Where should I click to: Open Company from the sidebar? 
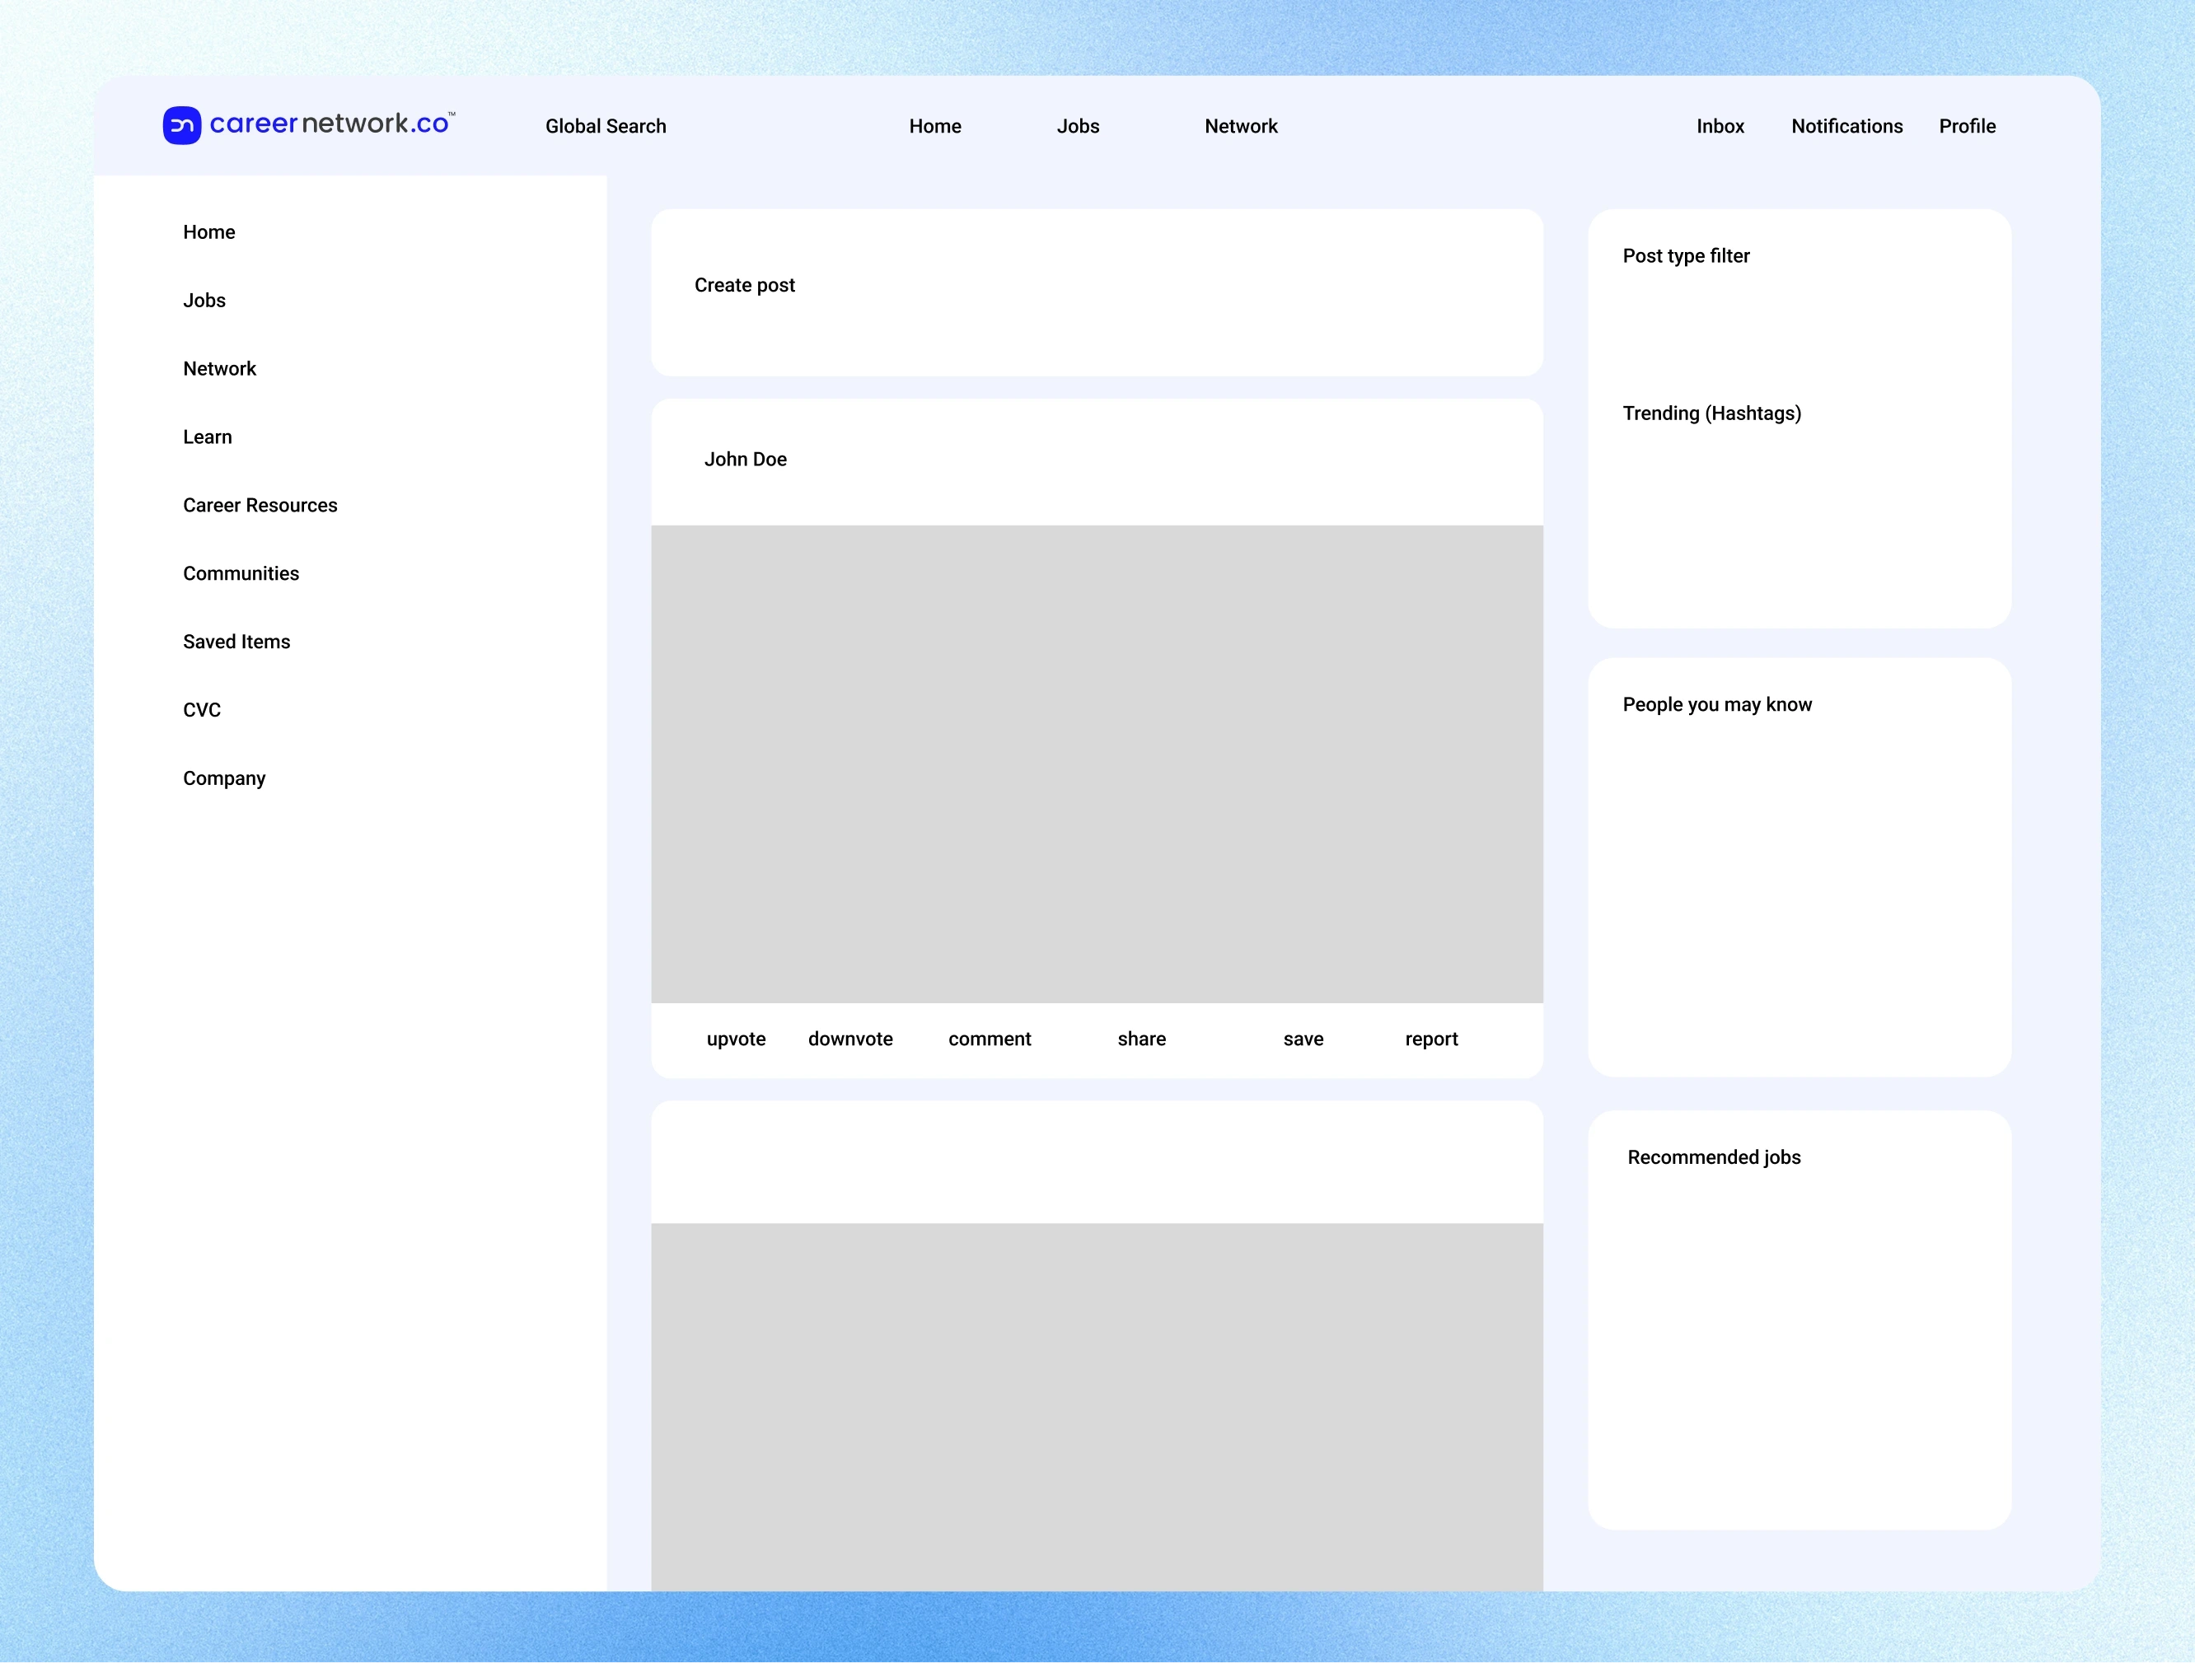[224, 778]
